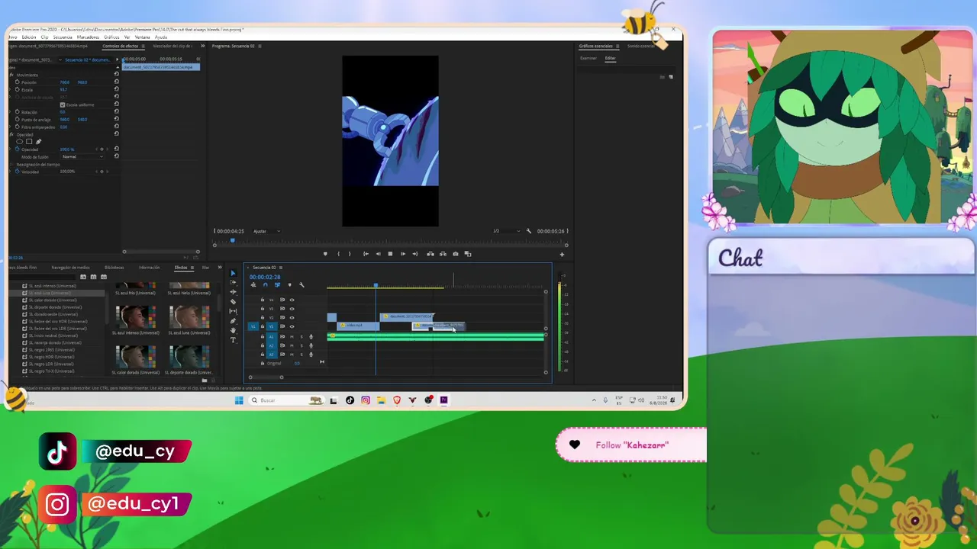Open the Marcadores menu
Image resolution: width=977 pixels, height=549 pixels.
[x=88, y=37]
